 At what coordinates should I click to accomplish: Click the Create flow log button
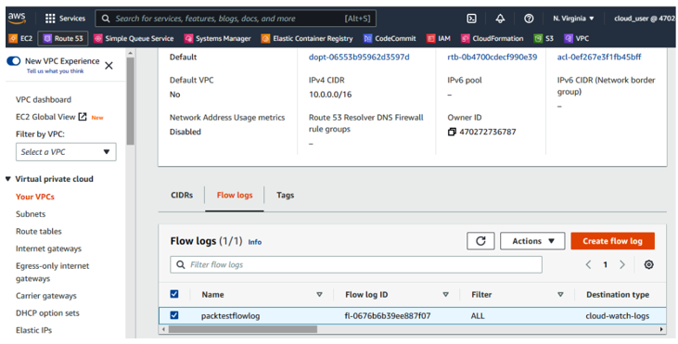pyautogui.click(x=612, y=241)
